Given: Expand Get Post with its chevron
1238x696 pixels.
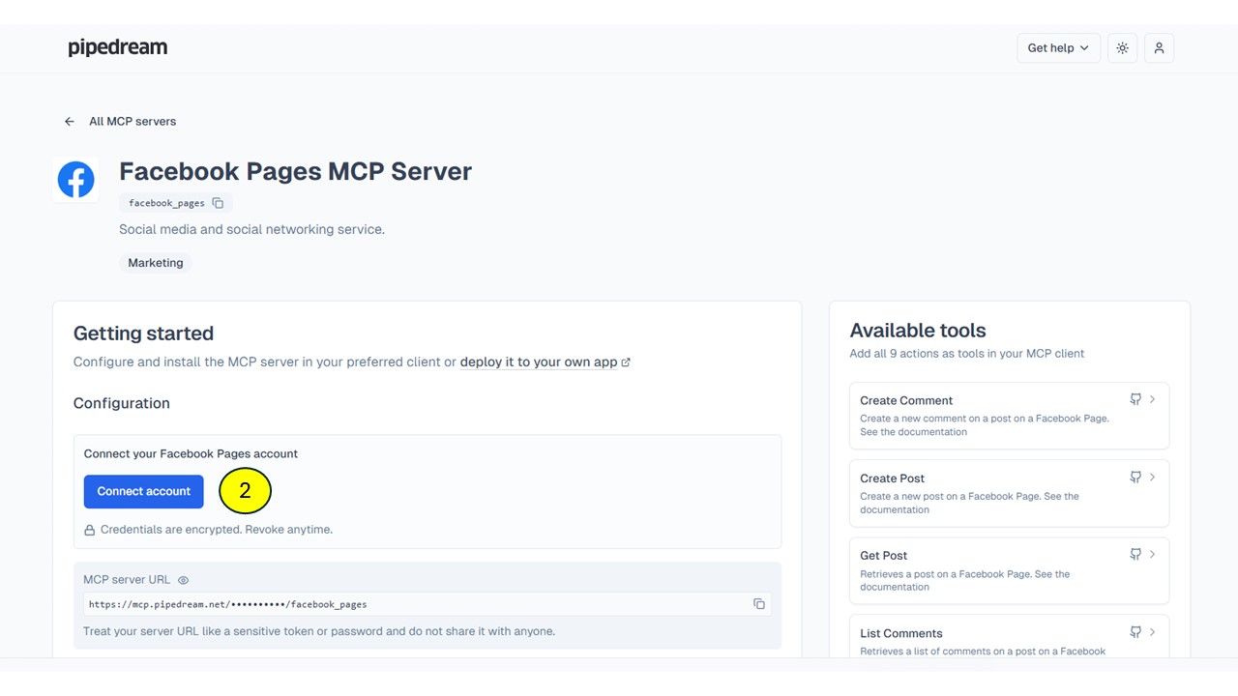Looking at the screenshot, I should pos(1152,555).
